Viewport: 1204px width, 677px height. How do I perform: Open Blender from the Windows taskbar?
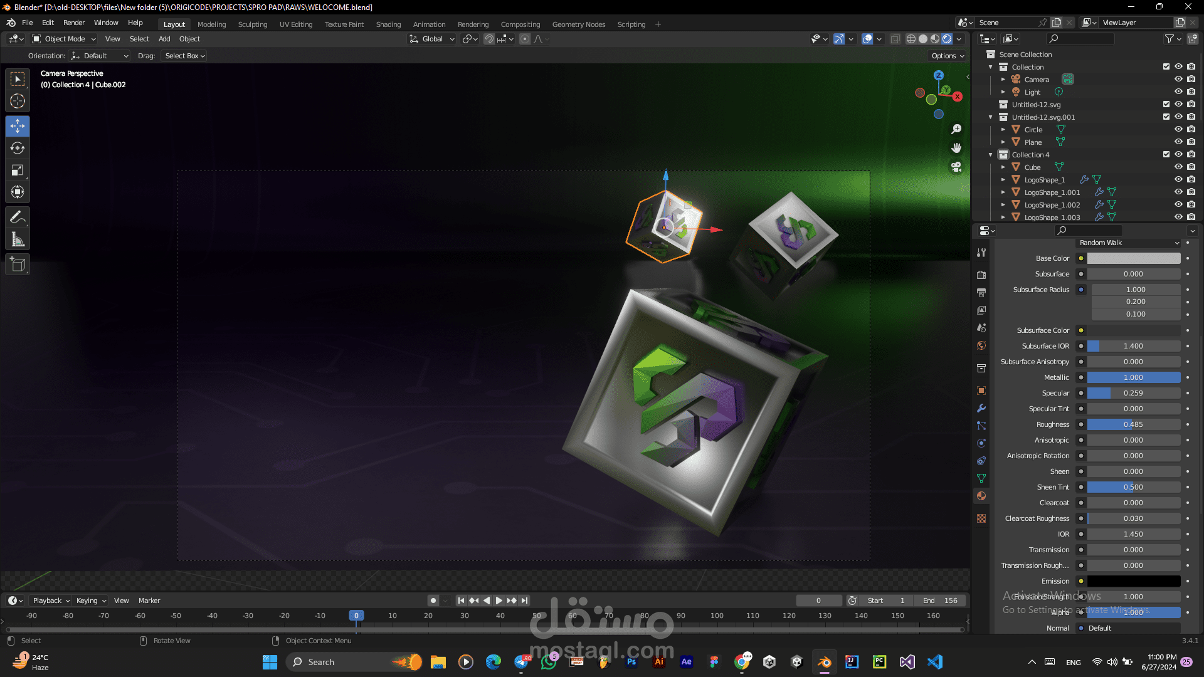pos(824,662)
